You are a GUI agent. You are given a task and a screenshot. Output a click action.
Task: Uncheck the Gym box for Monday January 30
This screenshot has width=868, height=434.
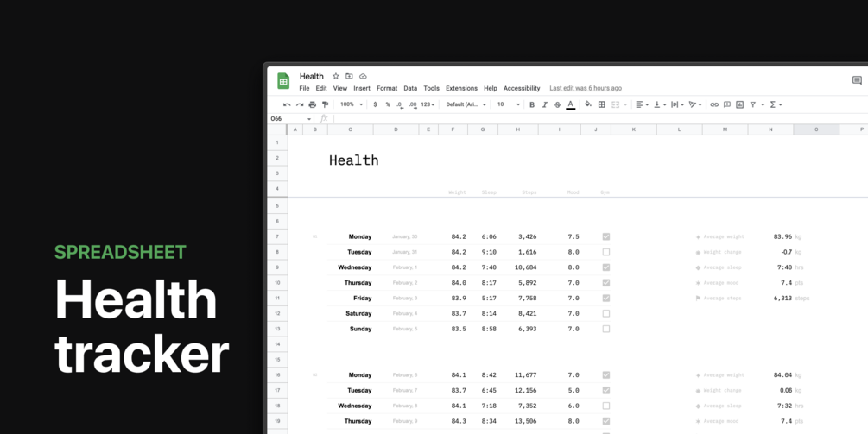click(x=606, y=236)
